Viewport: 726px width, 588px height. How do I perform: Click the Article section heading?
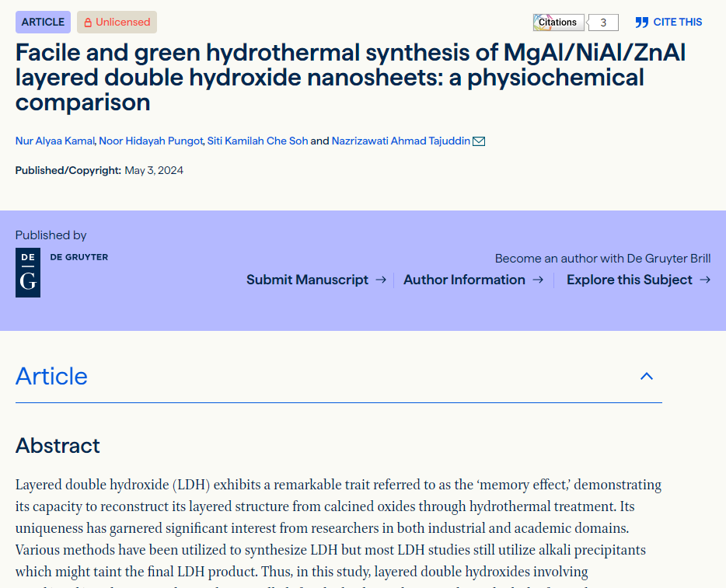point(51,377)
